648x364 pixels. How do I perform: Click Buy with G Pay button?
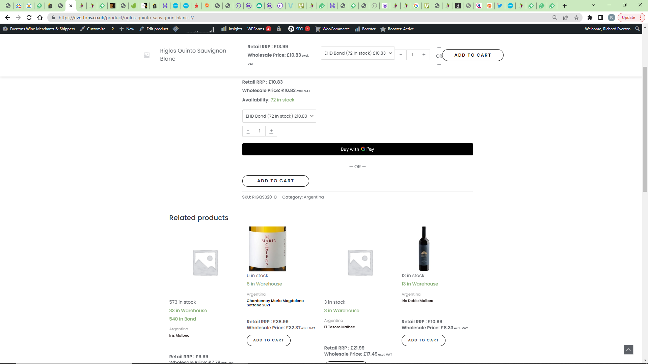[357, 149]
